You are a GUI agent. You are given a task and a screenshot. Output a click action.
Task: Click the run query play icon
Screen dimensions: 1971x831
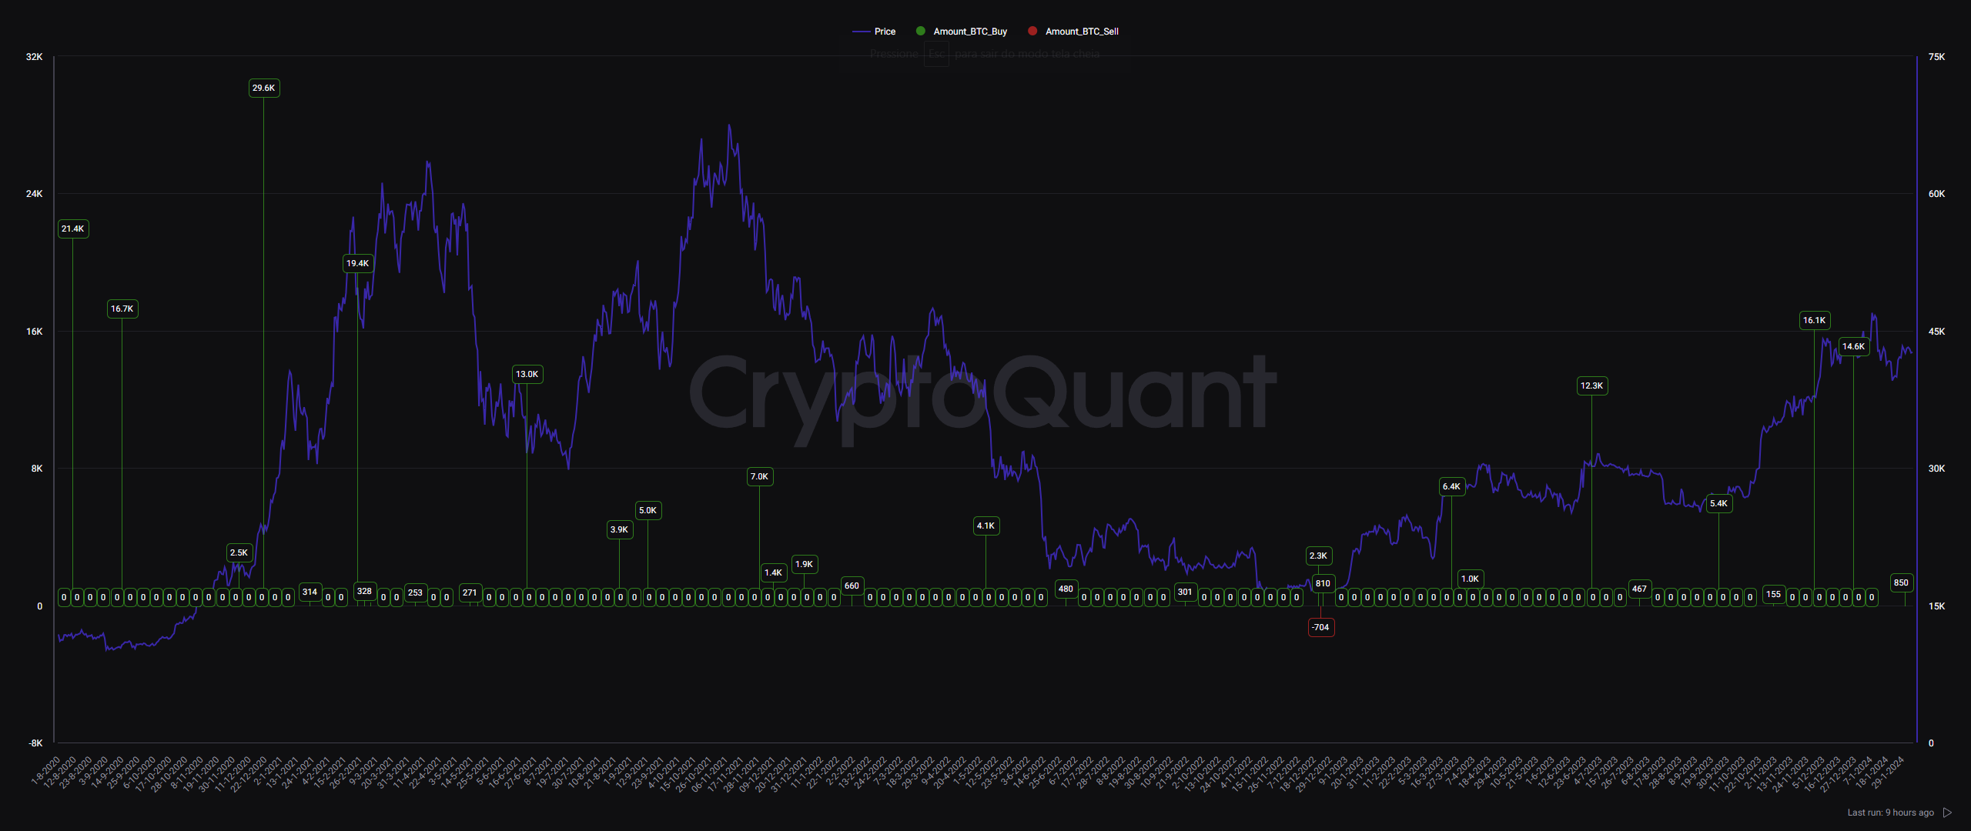[1948, 813]
